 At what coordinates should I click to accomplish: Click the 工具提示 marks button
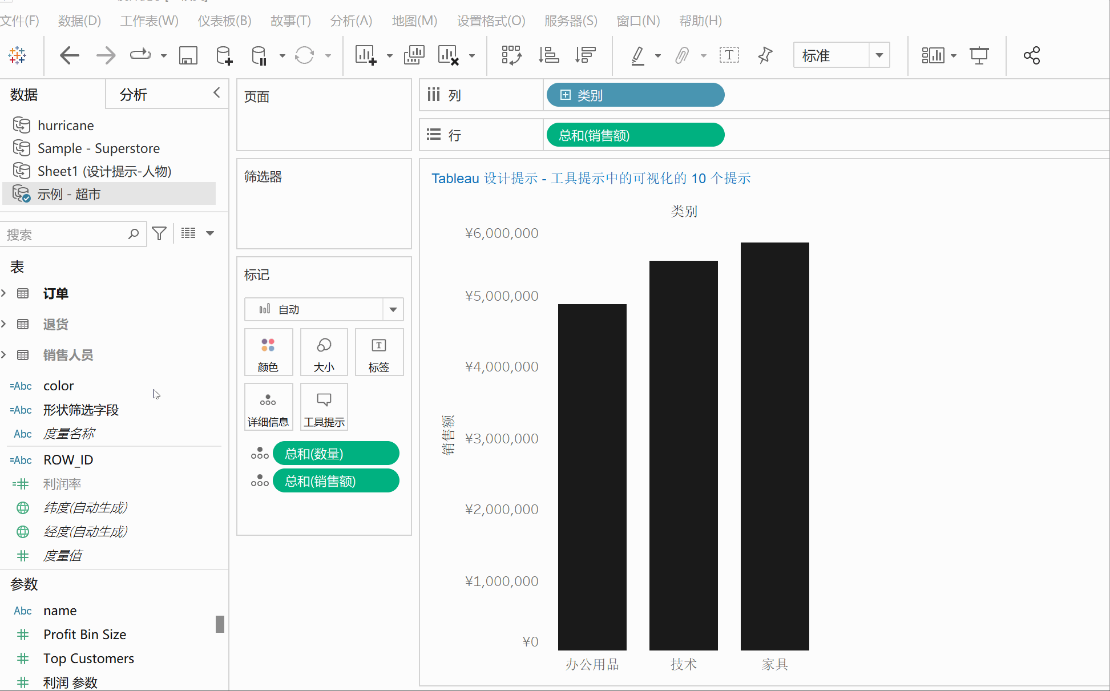pyautogui.click(x=324, y=407)
